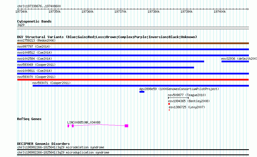Click the blue nsv1002584 gain bar
This screenshot has width=257, height=157.
point(111,61)
